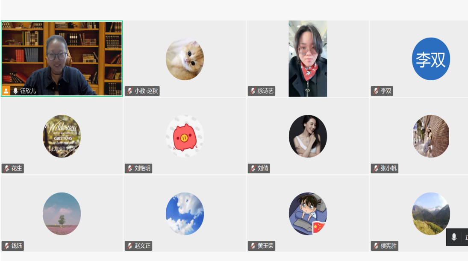Click the 钱钰 name label
468x261 pixels.
[17, 246]
